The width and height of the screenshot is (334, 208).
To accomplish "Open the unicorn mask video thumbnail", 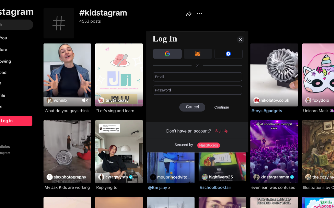I will point(318,75).
